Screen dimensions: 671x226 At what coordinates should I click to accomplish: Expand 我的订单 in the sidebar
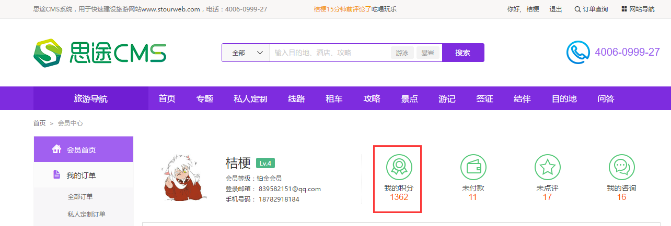point(81,175)
